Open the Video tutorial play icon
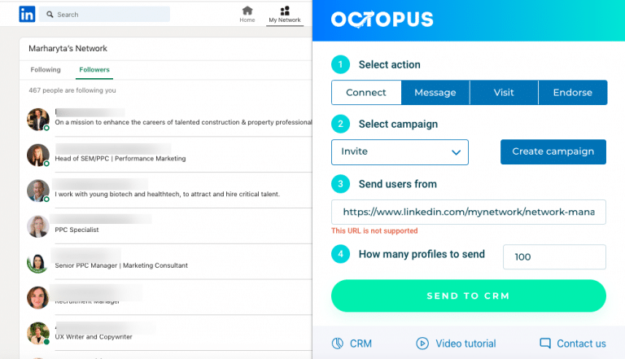 coord(422,343)
